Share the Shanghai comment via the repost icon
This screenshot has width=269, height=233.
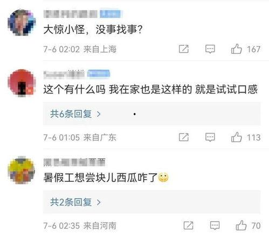(184, 49)
